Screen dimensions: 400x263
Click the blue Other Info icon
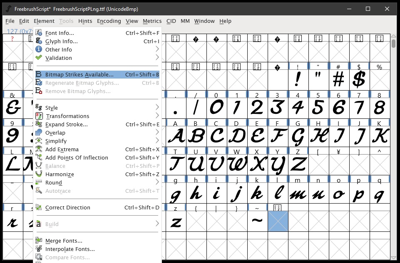click(39, 49)
